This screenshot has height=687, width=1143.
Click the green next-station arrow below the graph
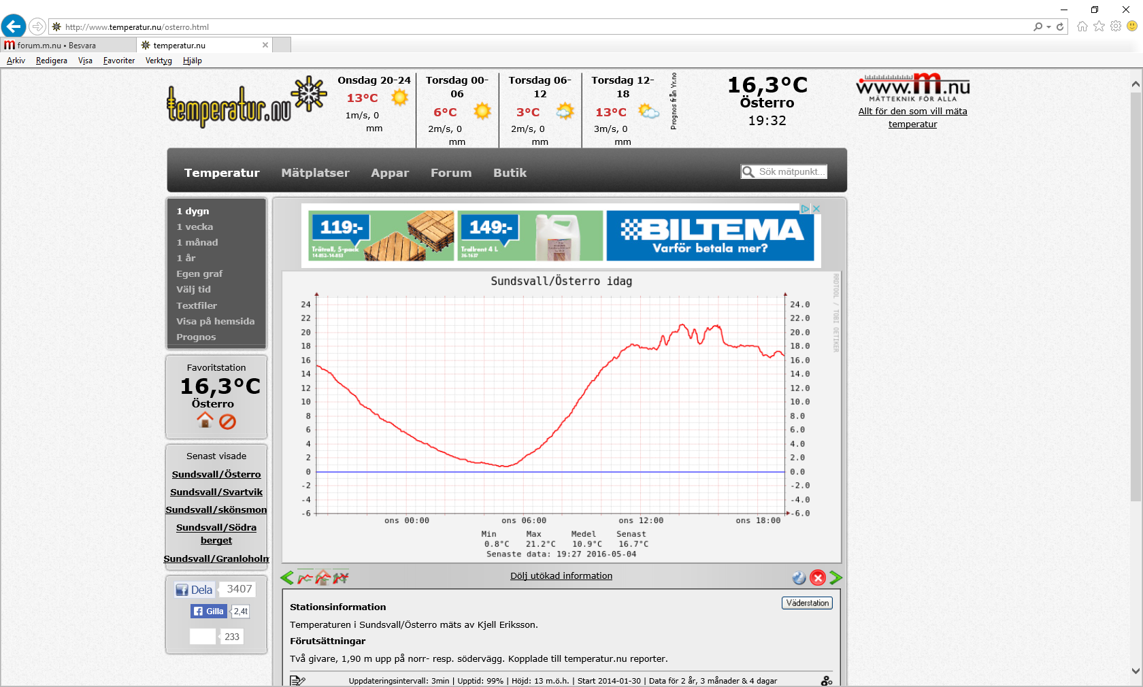coord(835,578)
